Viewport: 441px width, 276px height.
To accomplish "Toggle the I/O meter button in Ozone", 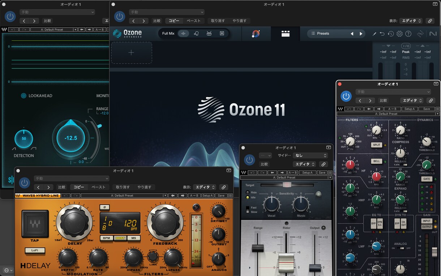I will coord(406,46).
